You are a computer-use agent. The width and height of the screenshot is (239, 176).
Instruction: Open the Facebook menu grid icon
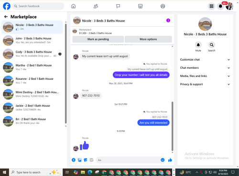[211, 6]
